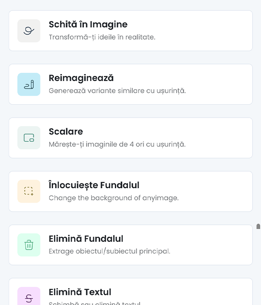Open the Înlocuiește Fundalul title
Screen dimensions: 261x305
click(94, 185)
